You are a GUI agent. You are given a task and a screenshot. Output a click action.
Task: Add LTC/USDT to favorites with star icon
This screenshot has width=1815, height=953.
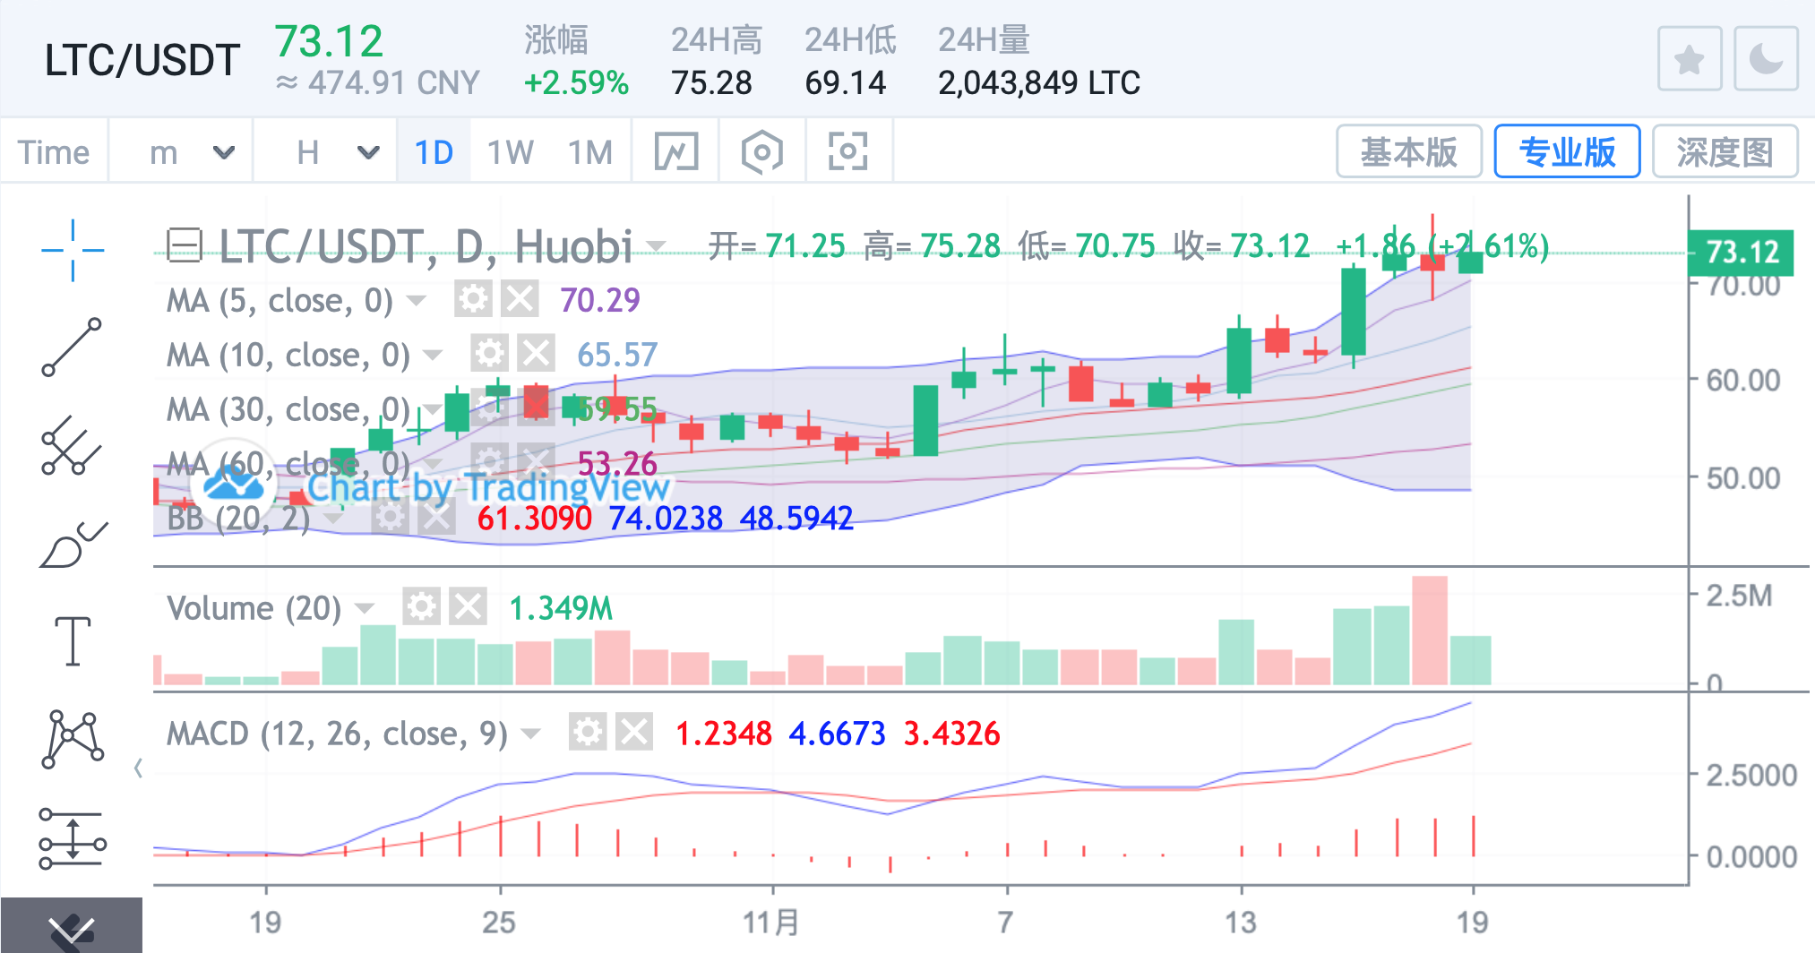pos(1690,59)
